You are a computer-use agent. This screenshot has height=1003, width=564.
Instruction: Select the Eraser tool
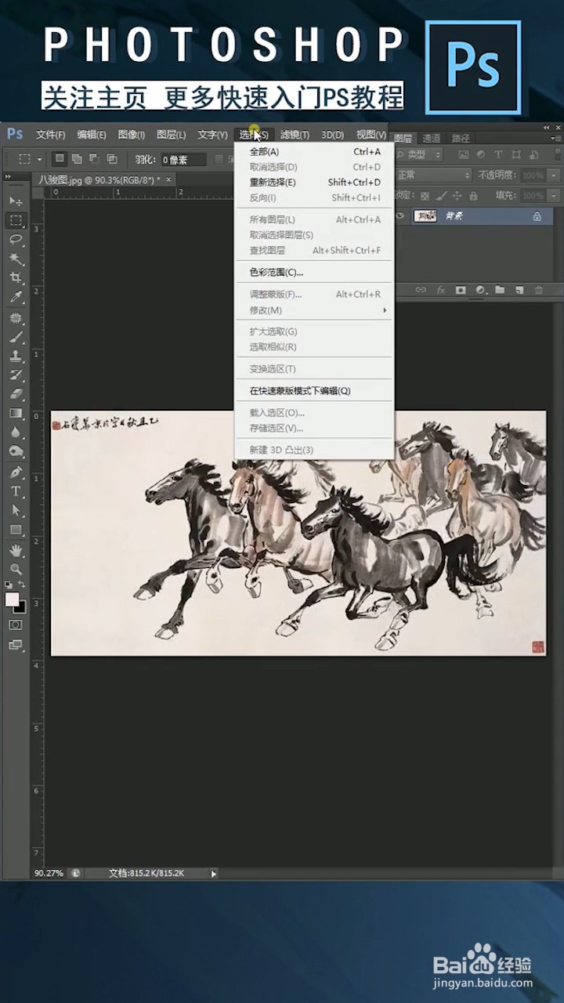(16, 394)
